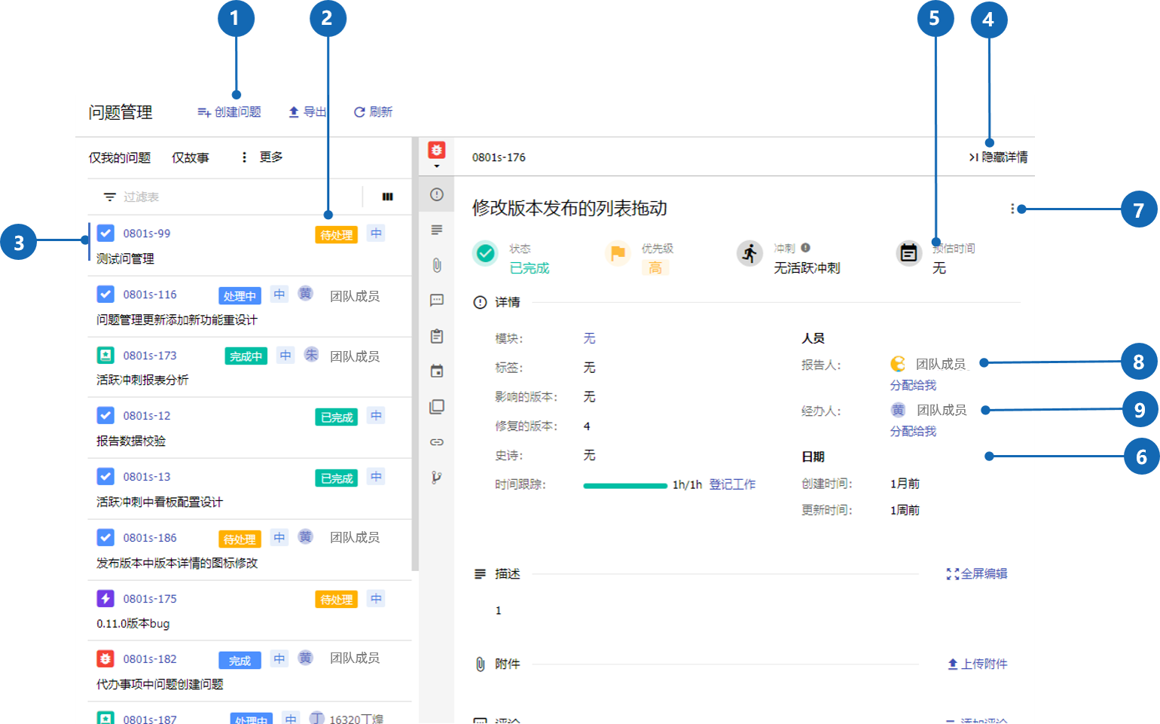Screen dimensions: 1160x724
Task: Click the 创建问题 button
Action: [229, 112]
